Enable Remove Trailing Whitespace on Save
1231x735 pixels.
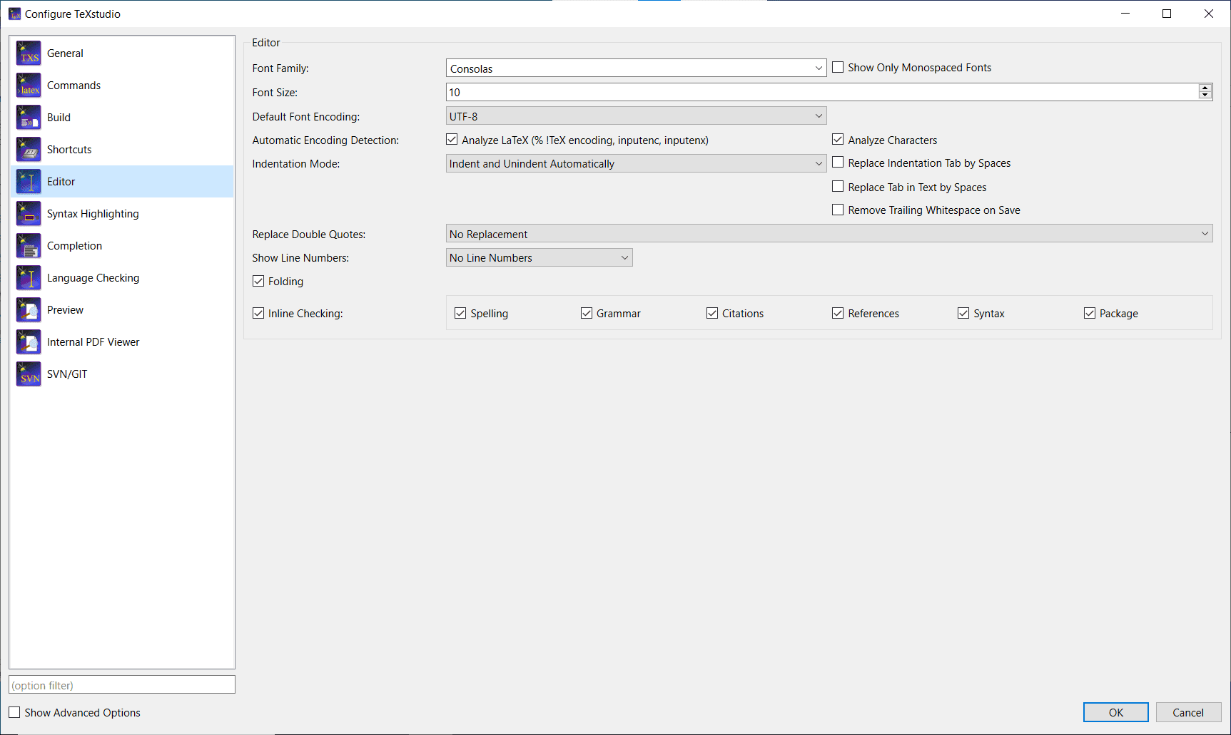tap(838, 210)
